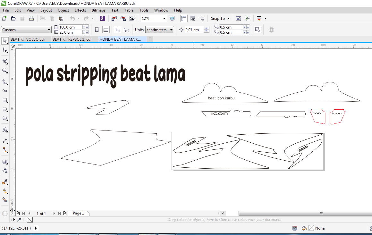Toggle Show Rulers button
372x235 pixels.
(184, 19)
